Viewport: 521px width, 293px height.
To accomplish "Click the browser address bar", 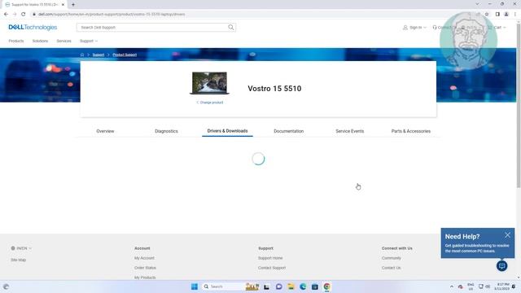I will click(249, 15).
